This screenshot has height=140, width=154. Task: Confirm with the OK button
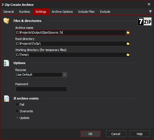pyautogui.click(x=91, y=134)
